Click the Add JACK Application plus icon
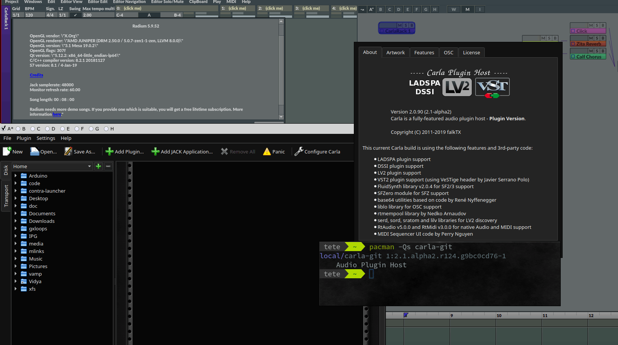The image size is (618, 345). pyautogui.click(x=155, y=151)
